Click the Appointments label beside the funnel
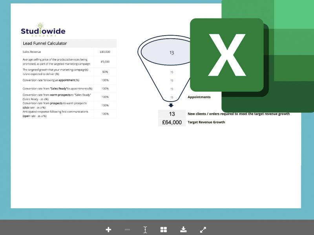The image size is (314, 235). coord(199,97)
